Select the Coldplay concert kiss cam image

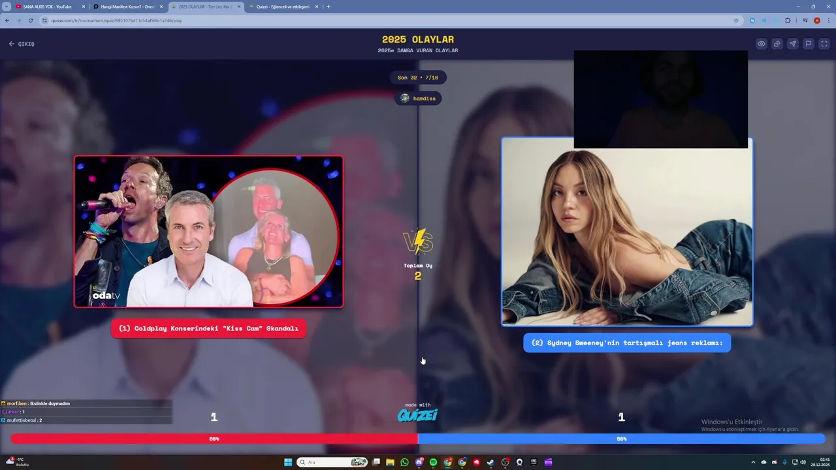click(208, 231)
